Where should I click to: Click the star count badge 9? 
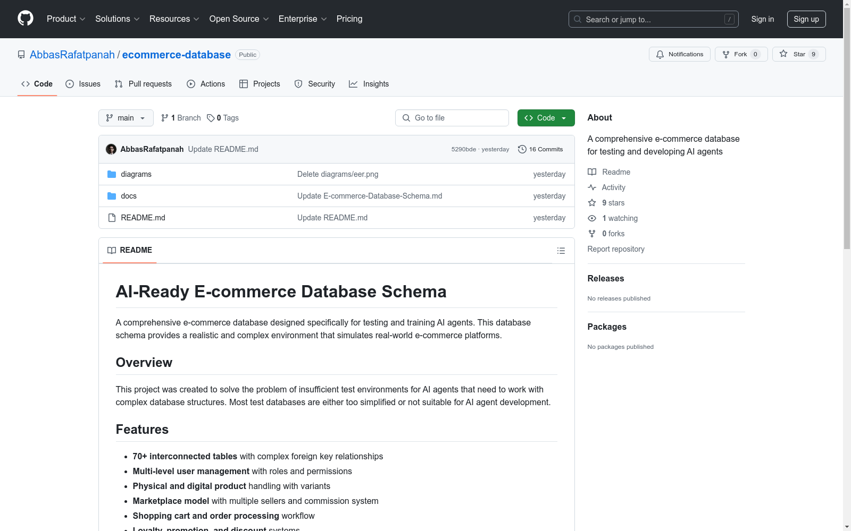(x=813, y=54)
